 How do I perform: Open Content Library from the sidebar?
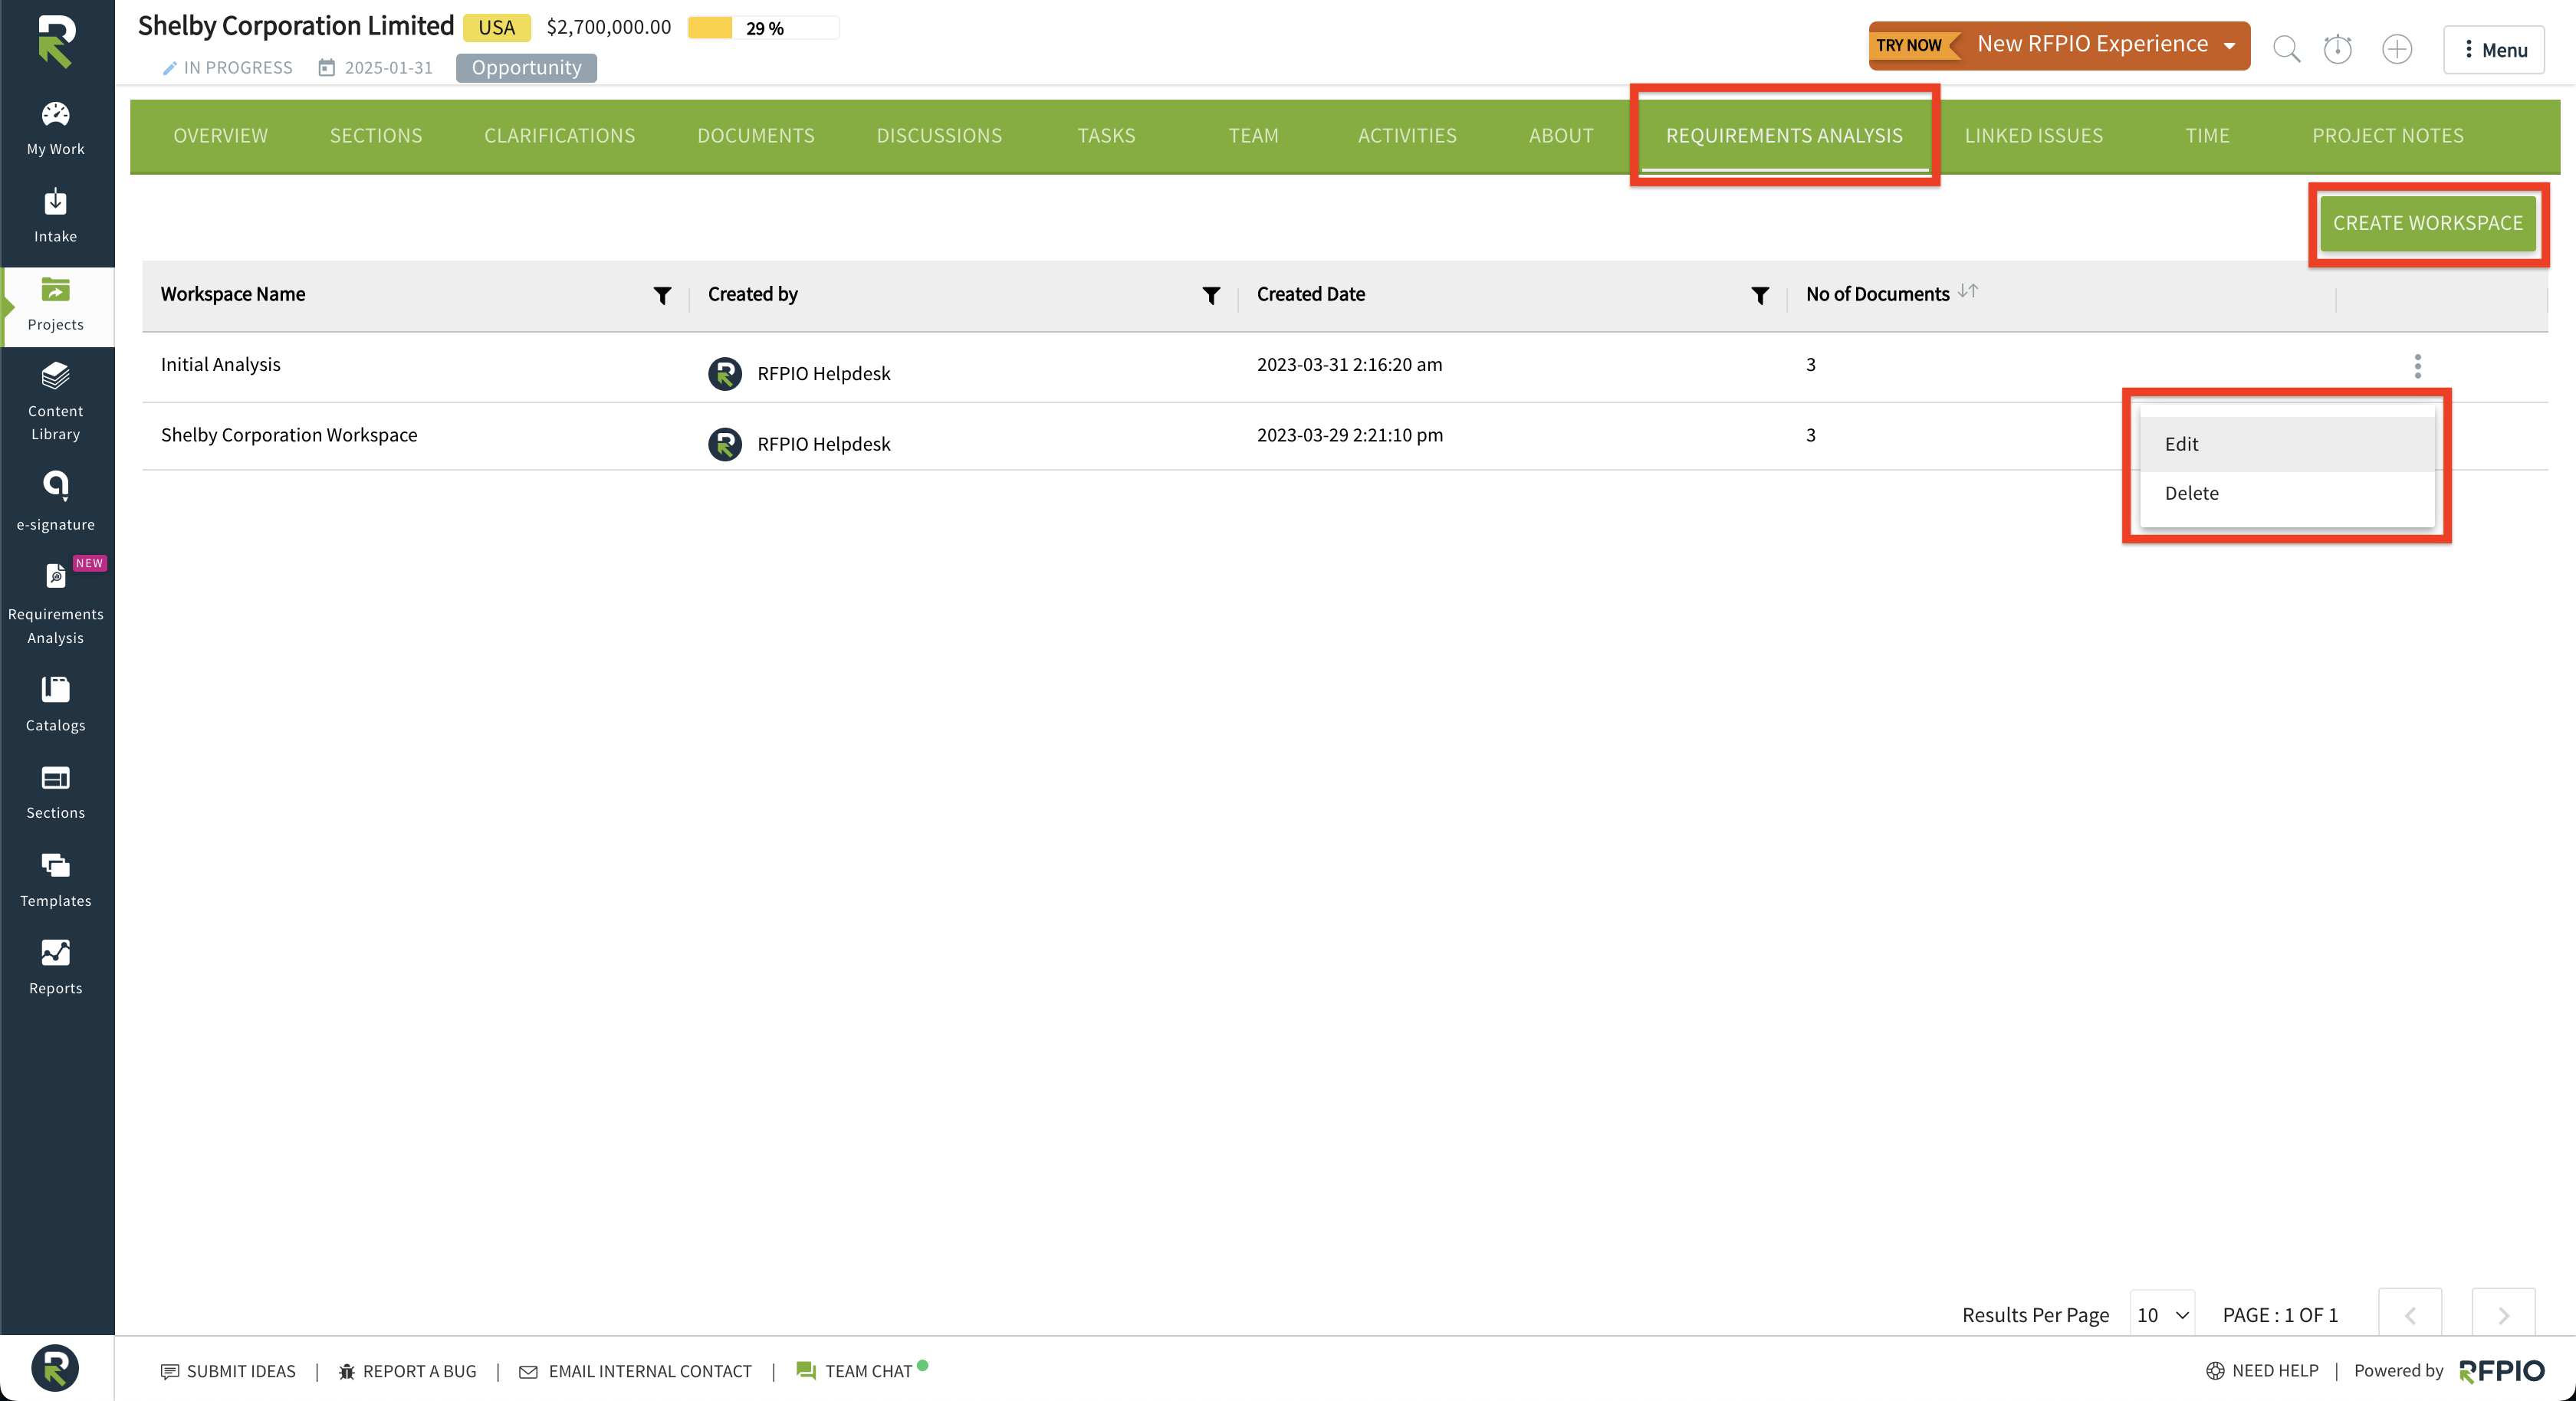(x=56, y=402)
